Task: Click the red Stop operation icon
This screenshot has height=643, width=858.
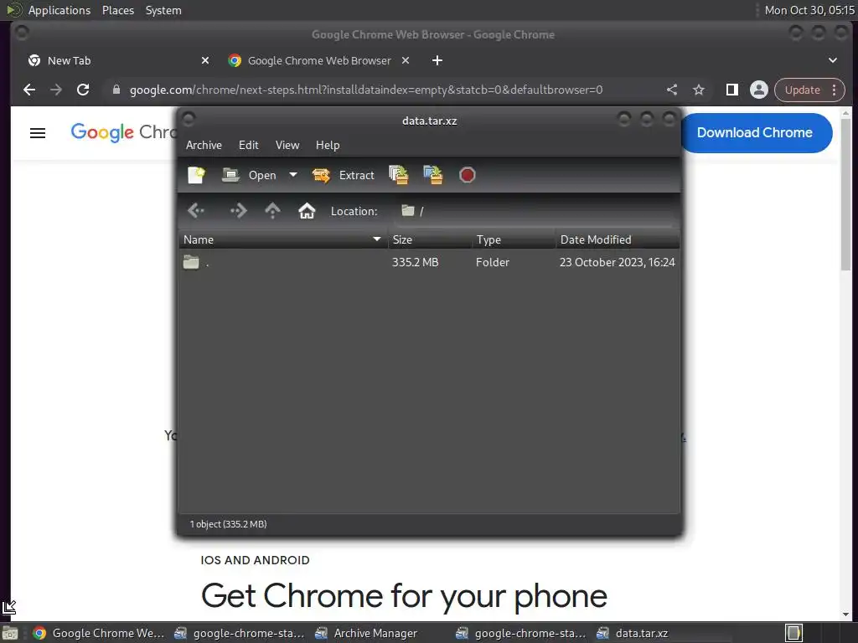Action: (x=468, y=175)
